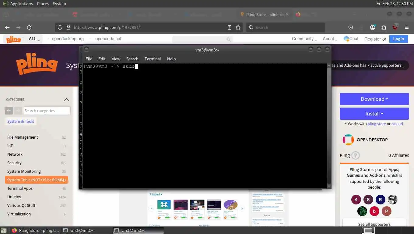The image size is (414, 234).
Task: Show previous Plinged carousel items
Action: click(x=151, y=209)
